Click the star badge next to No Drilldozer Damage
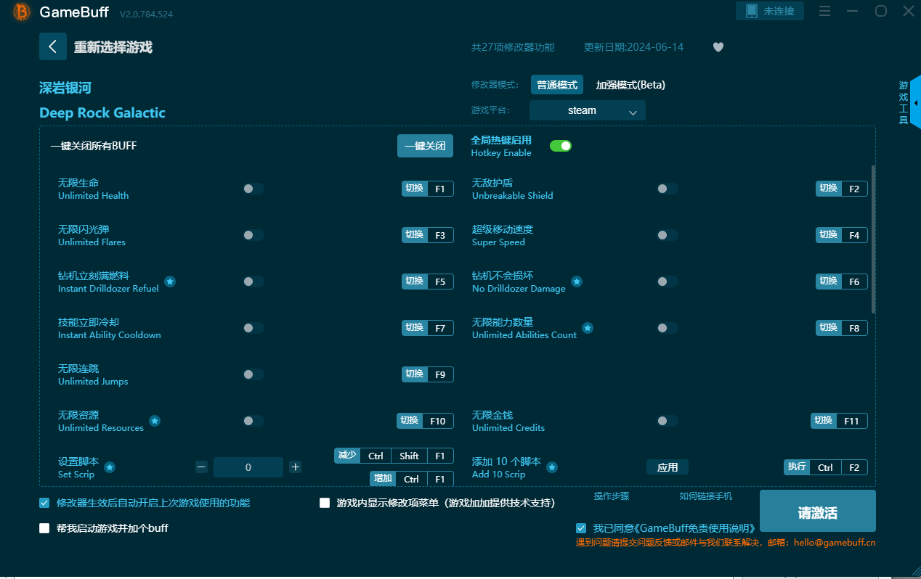921x579 pixels. point(577,282)
